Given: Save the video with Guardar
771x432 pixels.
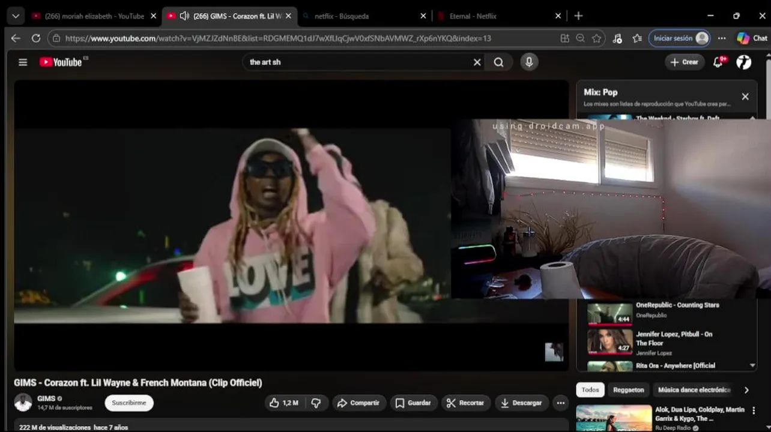Looking at the screenshot, I should point(413,403).
